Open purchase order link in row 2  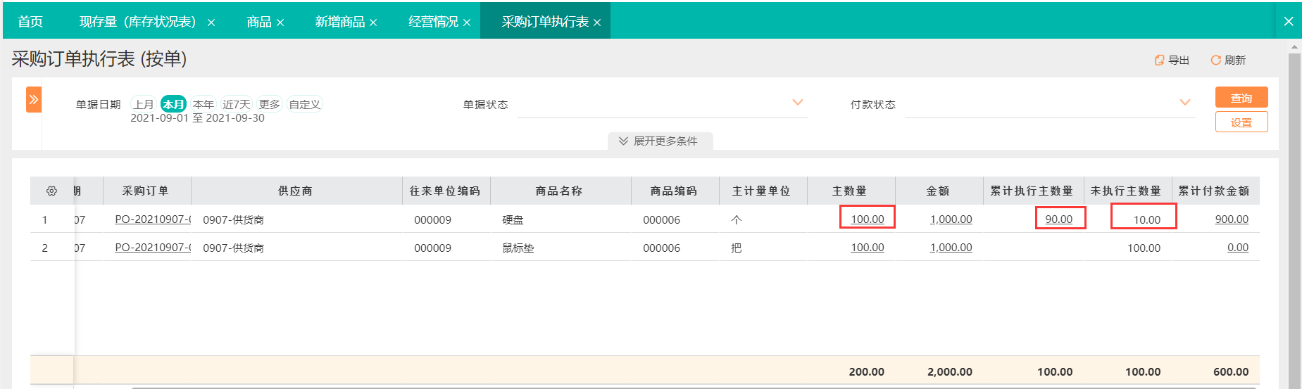coord(153,248)
